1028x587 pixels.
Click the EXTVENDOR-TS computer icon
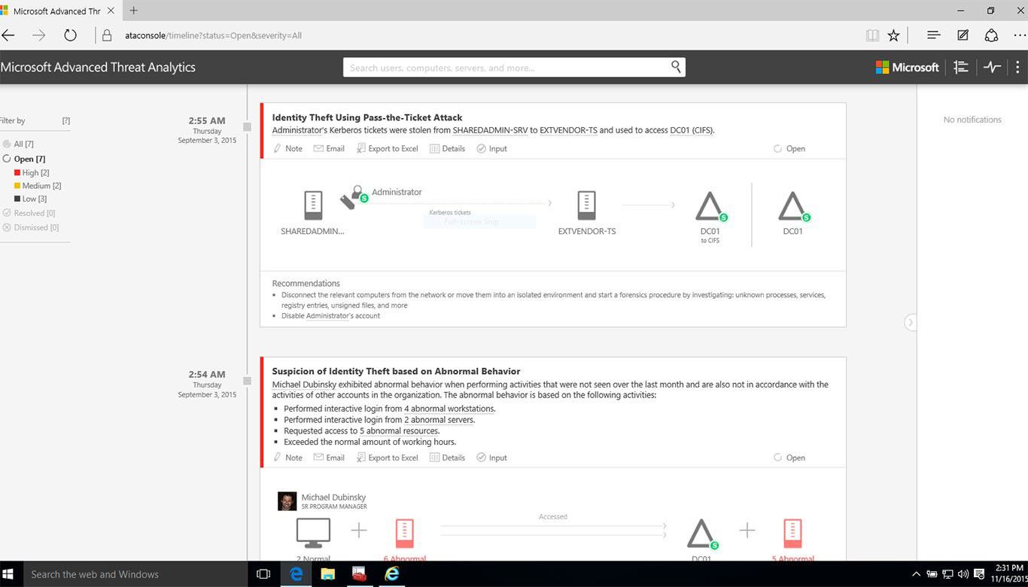pos(586,205)
